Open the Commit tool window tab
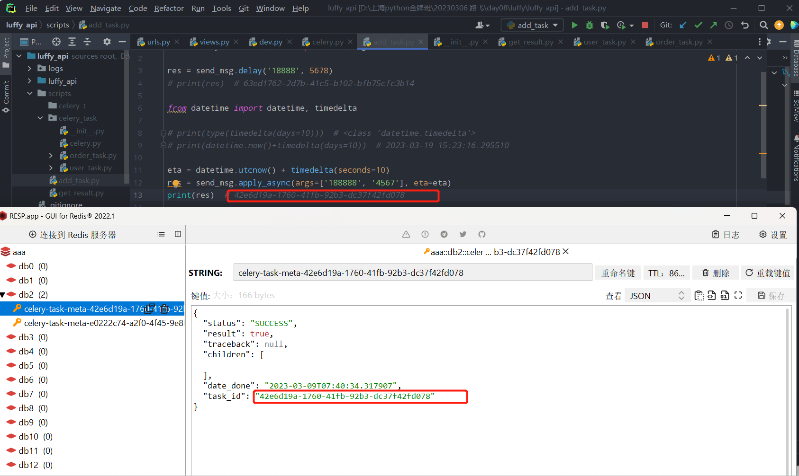This screenshot has width=799, height=476. click(x=6, y=97)
